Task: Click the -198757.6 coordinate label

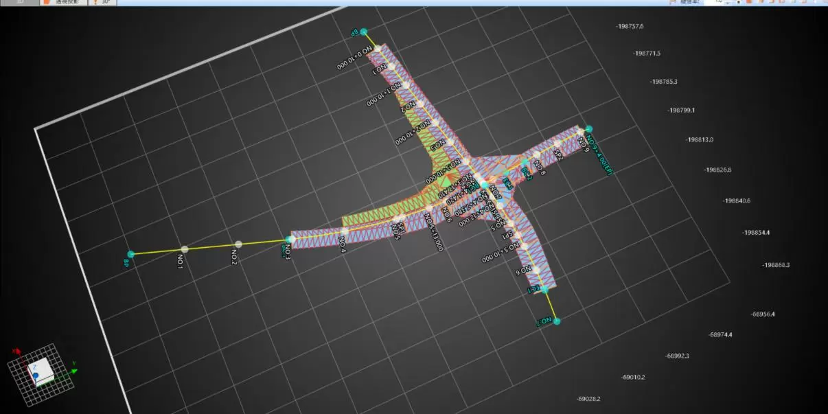Action: tap(630, 26)
